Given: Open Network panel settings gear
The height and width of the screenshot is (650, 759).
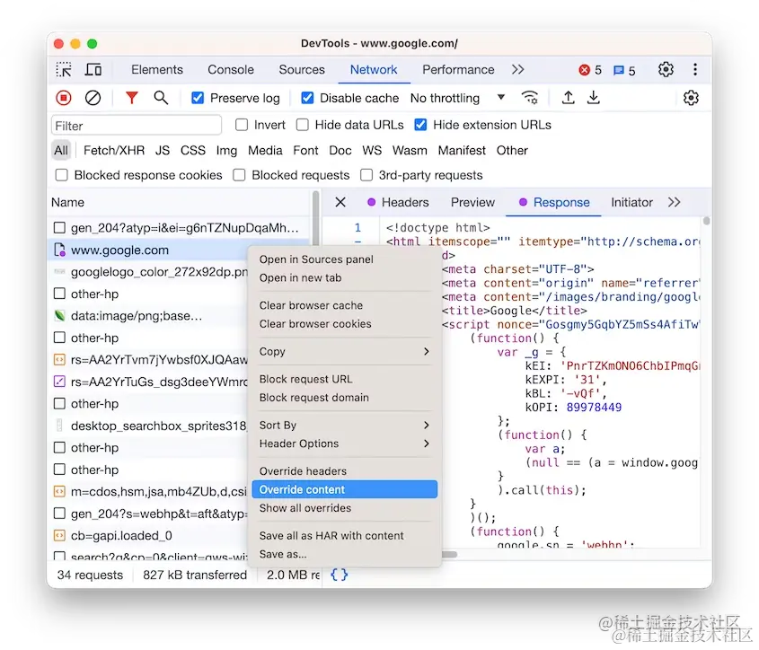Looking at the screenshot, I should pyautogui.click(x=691, y=98).
